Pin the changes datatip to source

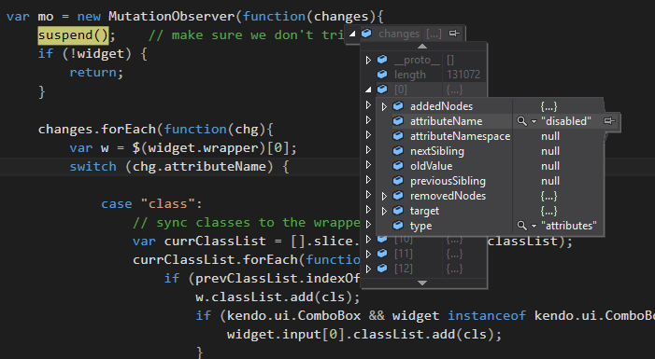[454, 34]
